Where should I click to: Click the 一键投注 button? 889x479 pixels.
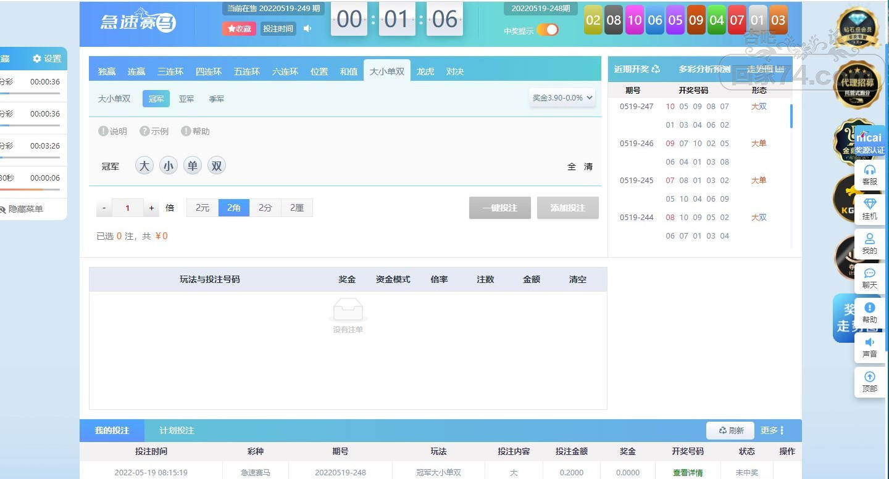(x=500, y=208)
